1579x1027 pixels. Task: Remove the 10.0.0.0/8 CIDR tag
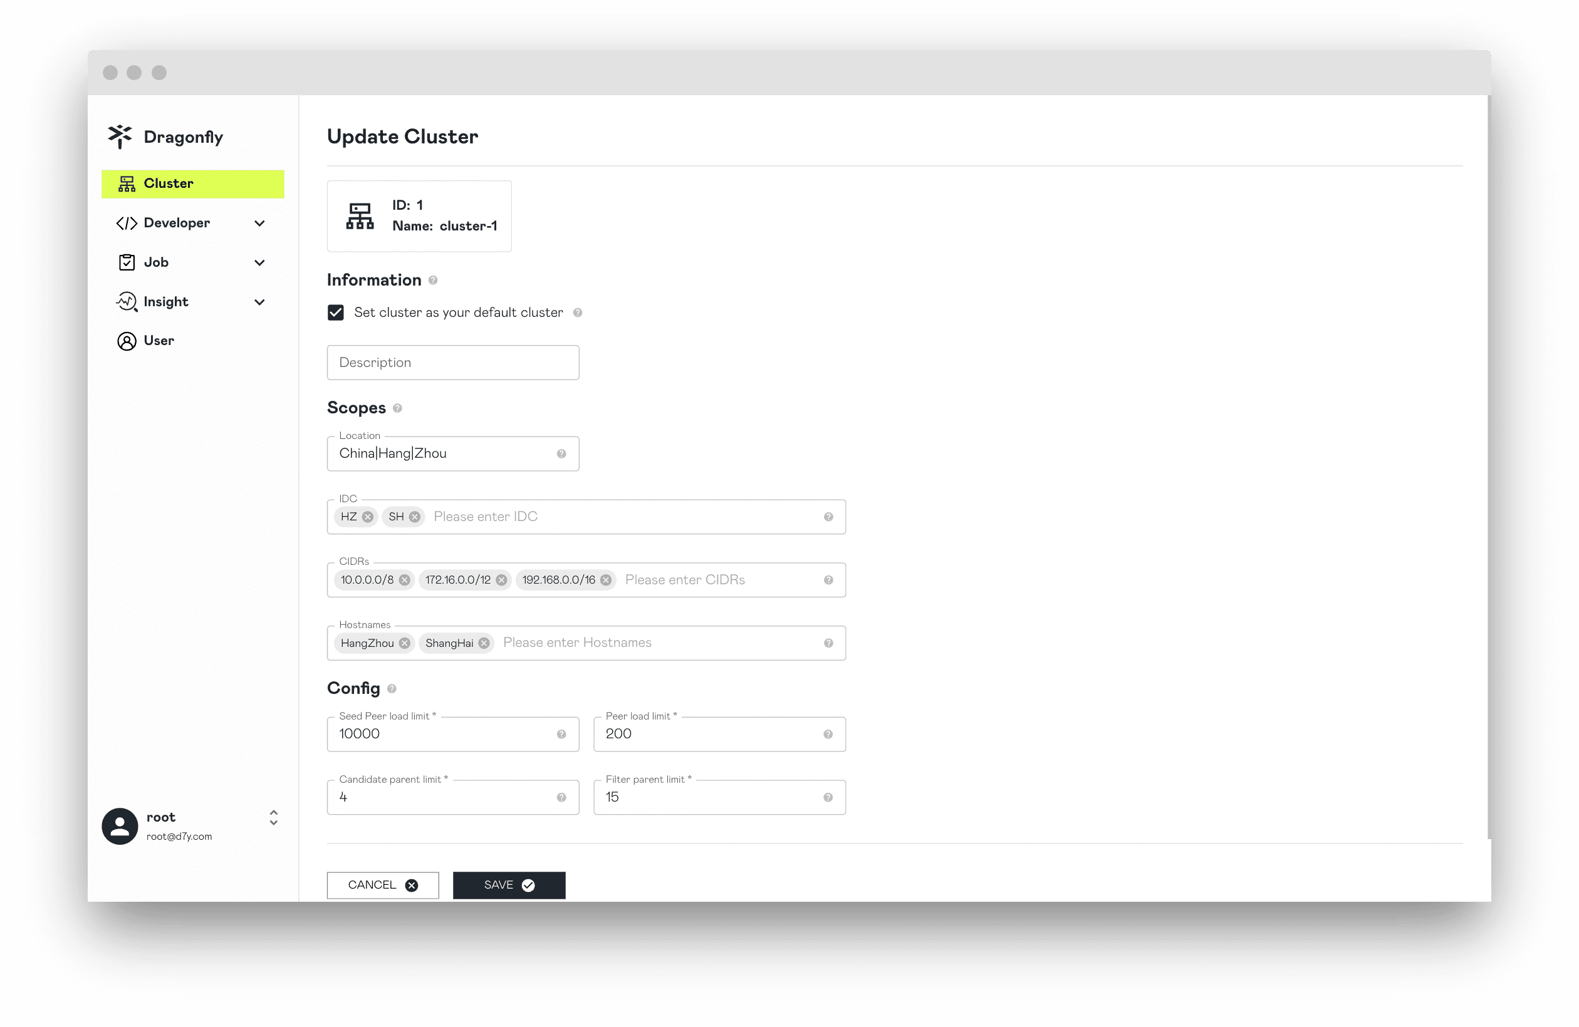(405, 579)
